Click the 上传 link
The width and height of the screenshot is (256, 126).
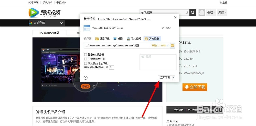click(225, 3)
